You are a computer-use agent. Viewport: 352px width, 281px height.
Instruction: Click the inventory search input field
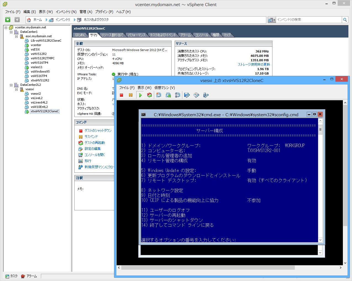(309, 20)
